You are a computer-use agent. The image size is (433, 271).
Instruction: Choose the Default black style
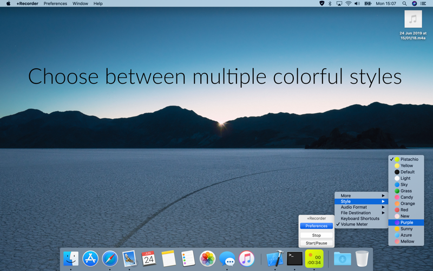point(406,172)
